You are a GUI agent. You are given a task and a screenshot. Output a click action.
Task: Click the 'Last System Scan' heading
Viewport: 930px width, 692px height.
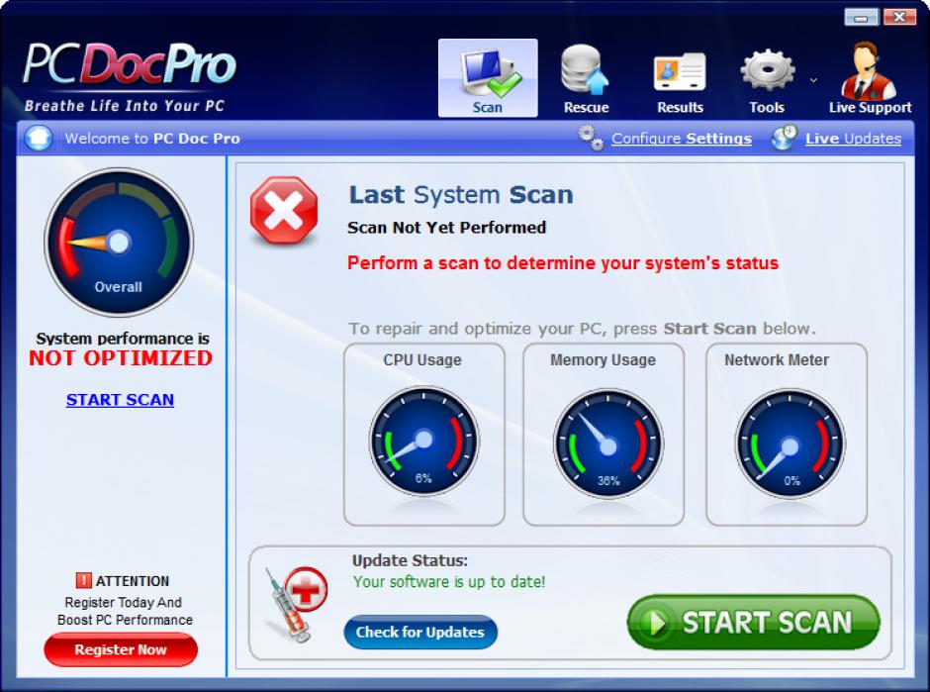click(461, 195)
